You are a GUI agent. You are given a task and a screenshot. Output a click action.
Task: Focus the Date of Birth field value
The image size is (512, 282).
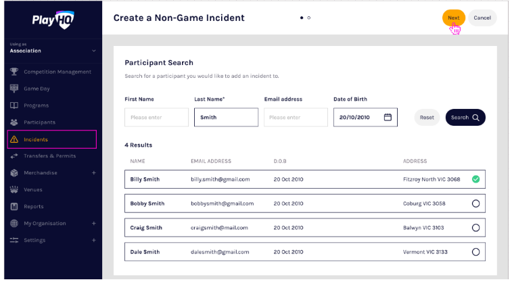tap(354, 117)
